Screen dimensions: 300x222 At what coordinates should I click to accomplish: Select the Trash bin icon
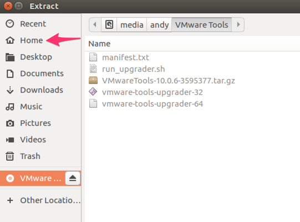coord(10,156)
